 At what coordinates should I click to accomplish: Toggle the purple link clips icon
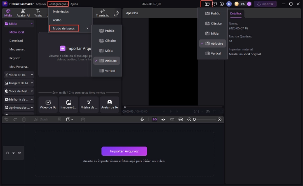point(155,120)
